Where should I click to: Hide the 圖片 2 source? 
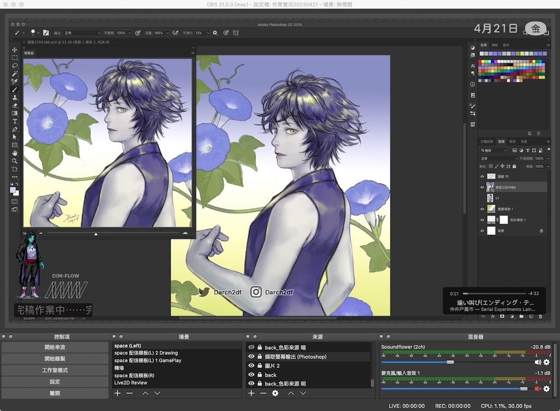click(252, 365)
